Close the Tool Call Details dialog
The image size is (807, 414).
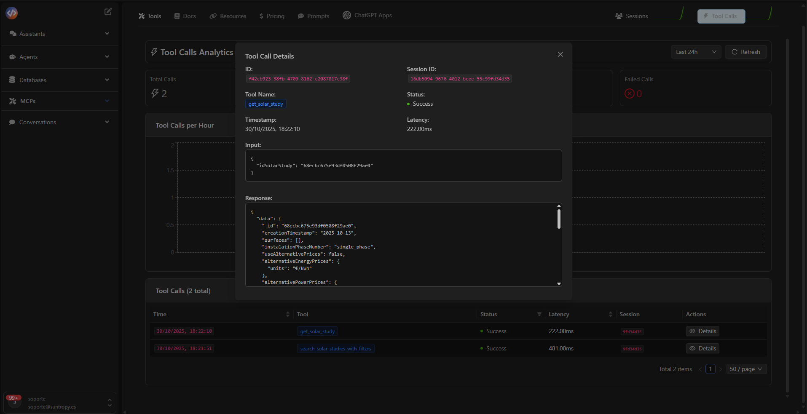click(x=560, y=54)
